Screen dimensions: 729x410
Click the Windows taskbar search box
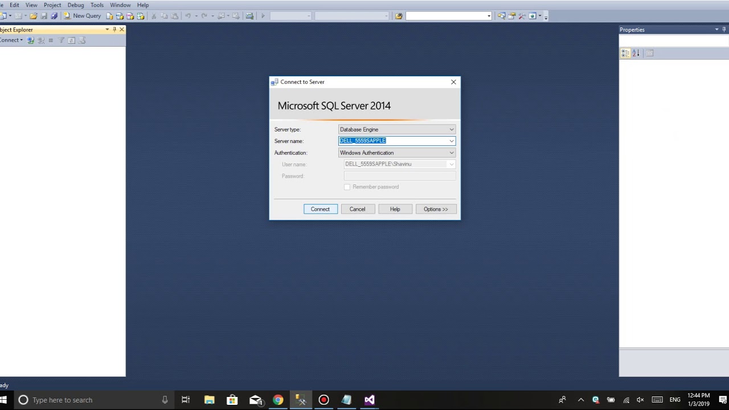coord(94,400)
